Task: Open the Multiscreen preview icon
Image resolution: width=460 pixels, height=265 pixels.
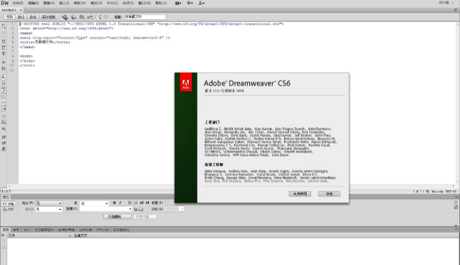Action: click(x=65, y=17)
